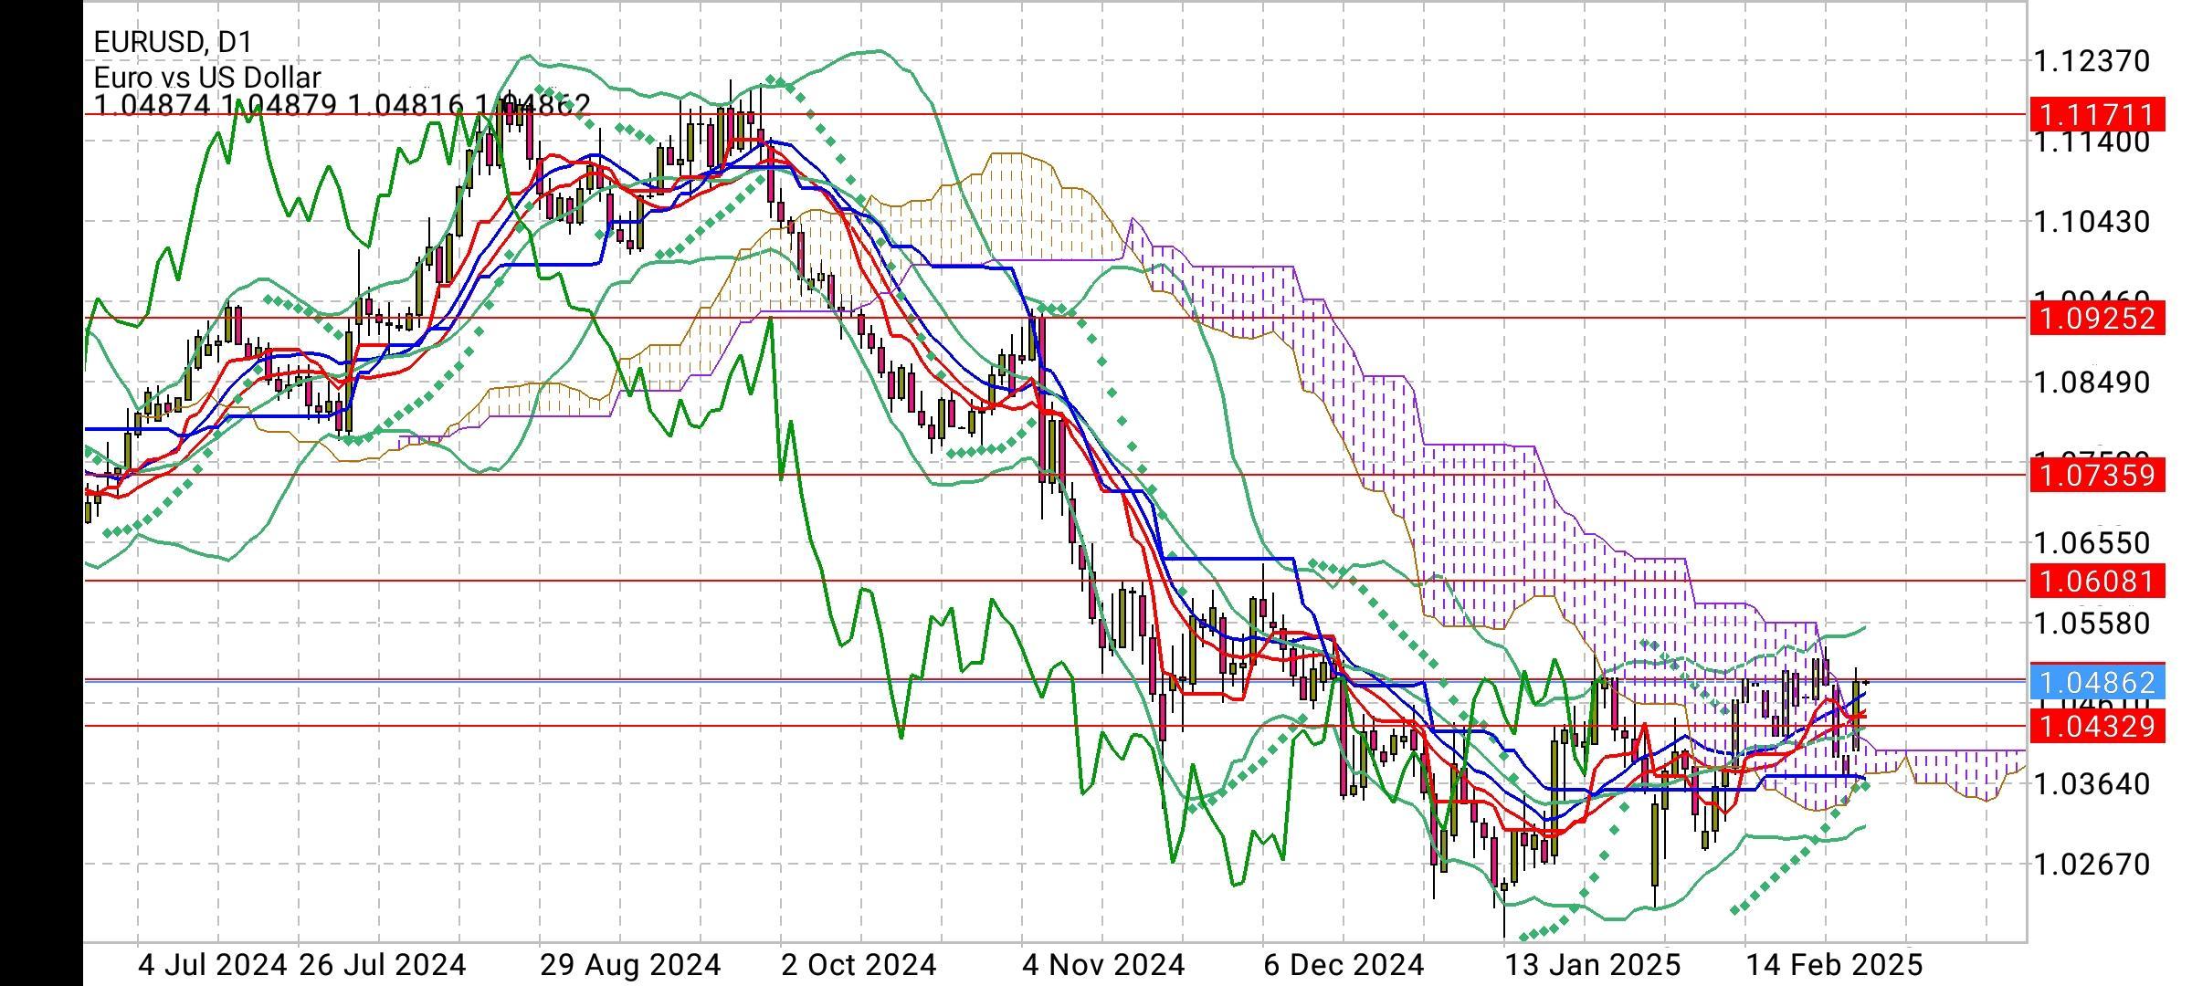This screenshot has height=986, width=2192.
Task: Click the 4 Jul 2024 date label
Action: click(212, 965)
